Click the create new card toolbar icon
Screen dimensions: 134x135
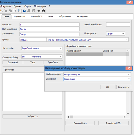1,11
